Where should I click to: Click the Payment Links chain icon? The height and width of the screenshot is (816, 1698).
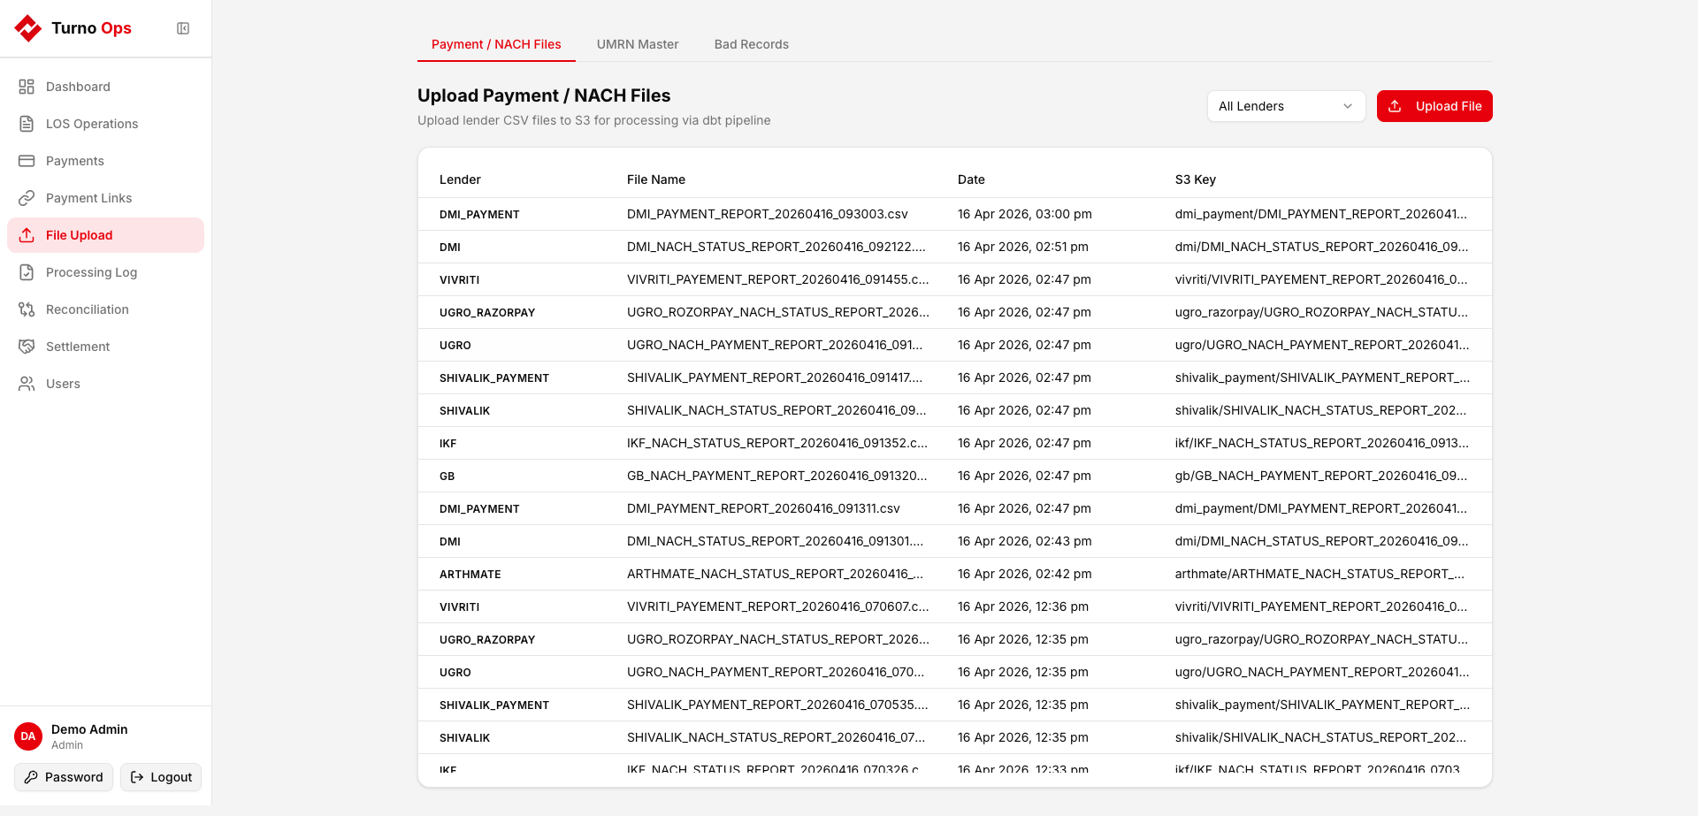[x=27, y=198]
